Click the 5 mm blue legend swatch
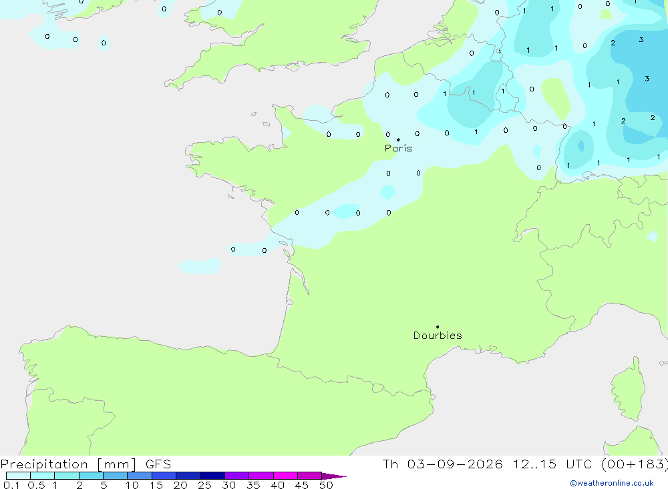Image resolution: width=668 pixels, height=489 pixels. click(x=115, y=476)
